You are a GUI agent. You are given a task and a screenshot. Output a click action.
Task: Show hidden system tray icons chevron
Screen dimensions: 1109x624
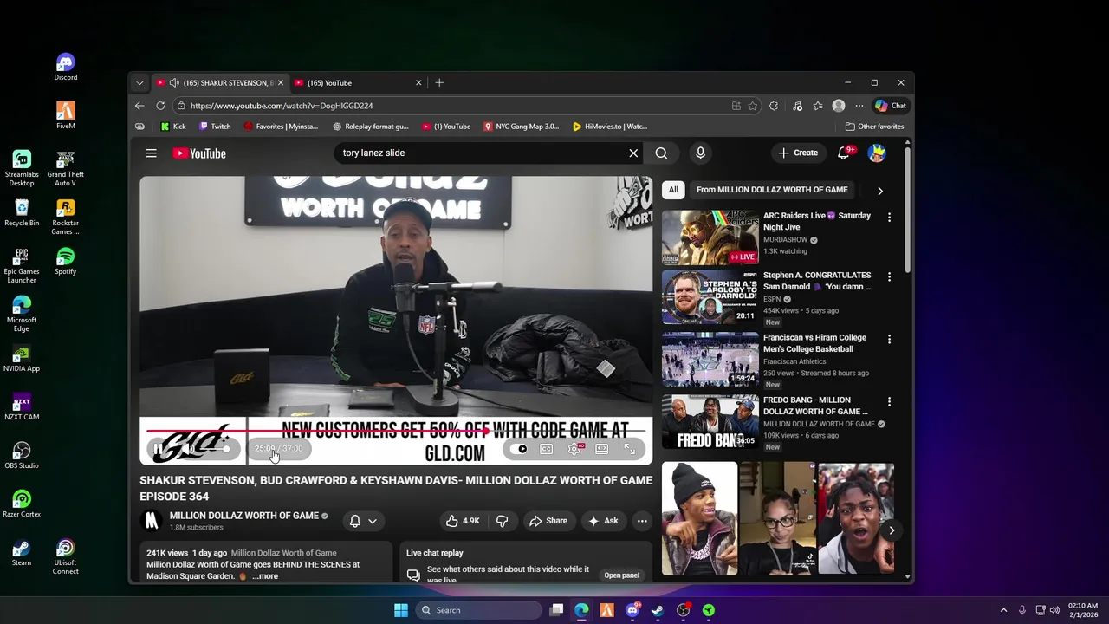click(x=1003, y=610)
